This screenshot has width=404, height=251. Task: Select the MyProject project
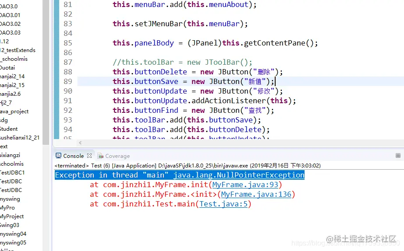[12, 216]
